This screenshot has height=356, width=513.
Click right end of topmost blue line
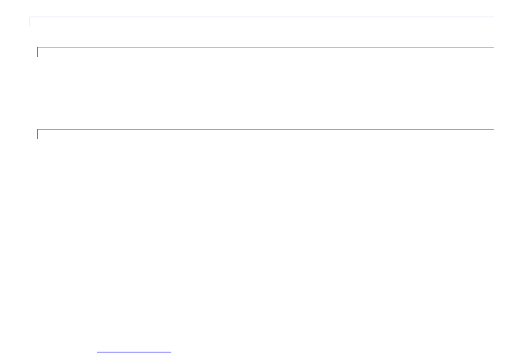pyautogui.click(x=492, y=17)
